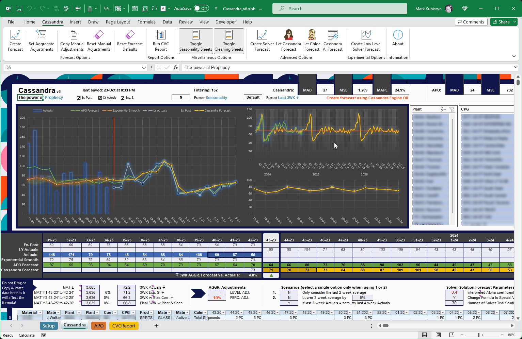Viewport: 522px width, 339px height.
Task: Click the insert function fx icon
Action: coord(175,67)
